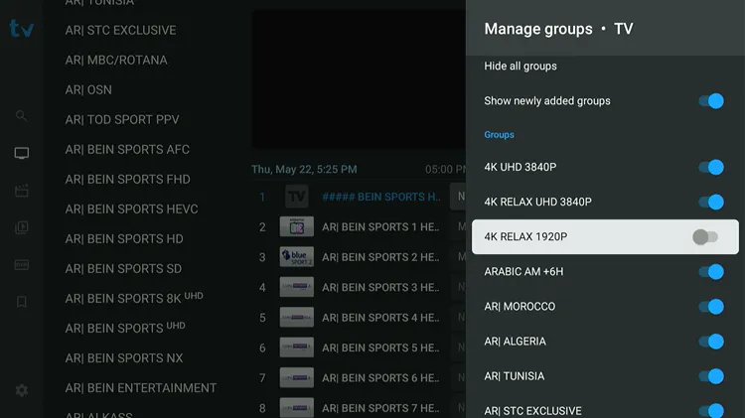Image resolution: width=745 pixels, height=418 pixels.
Task: Hide the AR| ALGERIA group toggle
Action: 711,341
